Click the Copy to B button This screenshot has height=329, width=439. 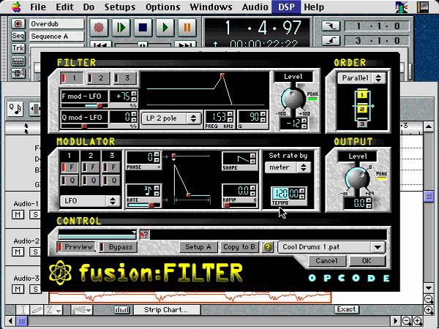click(x=239, y=247)
